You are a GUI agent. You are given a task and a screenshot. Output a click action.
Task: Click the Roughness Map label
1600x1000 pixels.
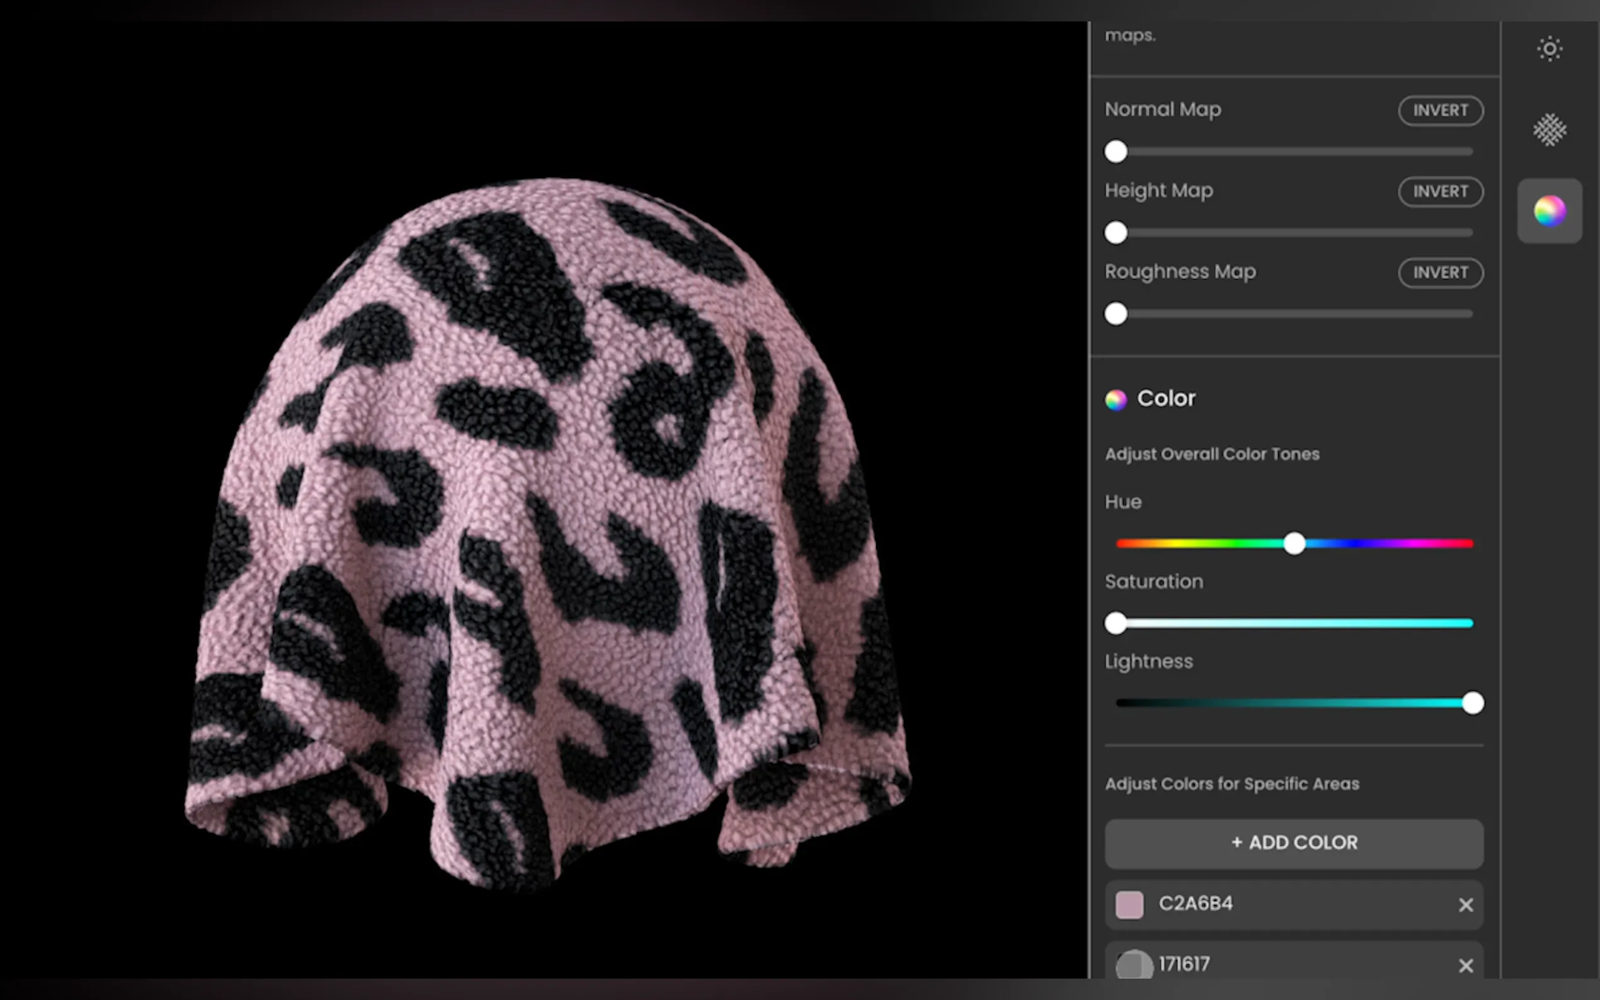(1180, 272)
